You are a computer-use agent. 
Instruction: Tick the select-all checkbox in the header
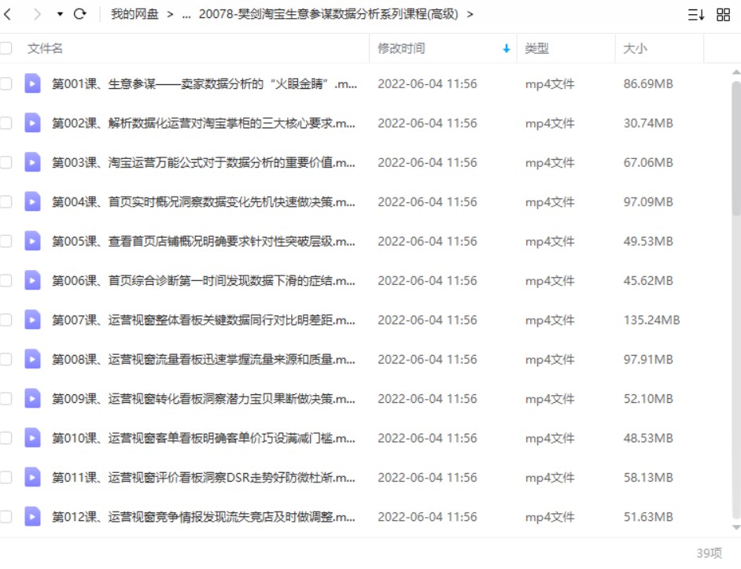coord(6,48)
